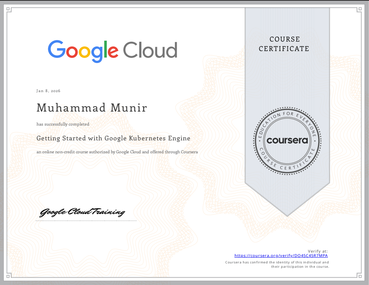Open the certificate verification link
The image size is (369, 285).
click(281, 255)
